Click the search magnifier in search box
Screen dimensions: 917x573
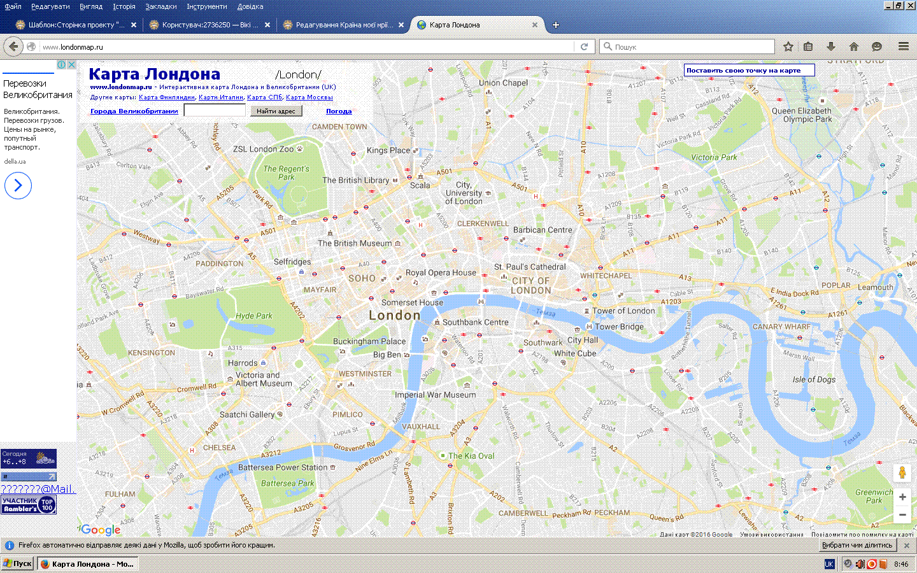point(608,46)
